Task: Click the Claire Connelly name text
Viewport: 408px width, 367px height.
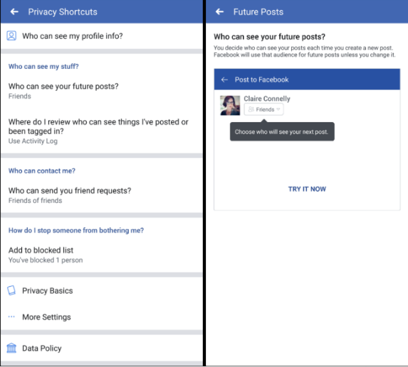Action: coord(267,99)
